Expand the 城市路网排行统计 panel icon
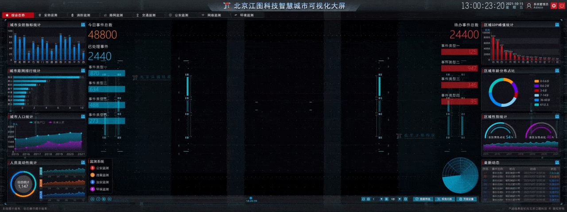Viewport: 567px width, 212px height. 83,70
